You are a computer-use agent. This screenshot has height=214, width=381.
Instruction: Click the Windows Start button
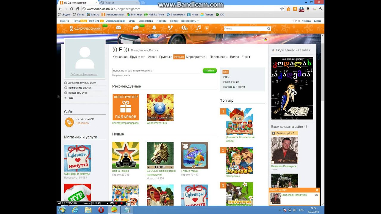coord(62,210)
